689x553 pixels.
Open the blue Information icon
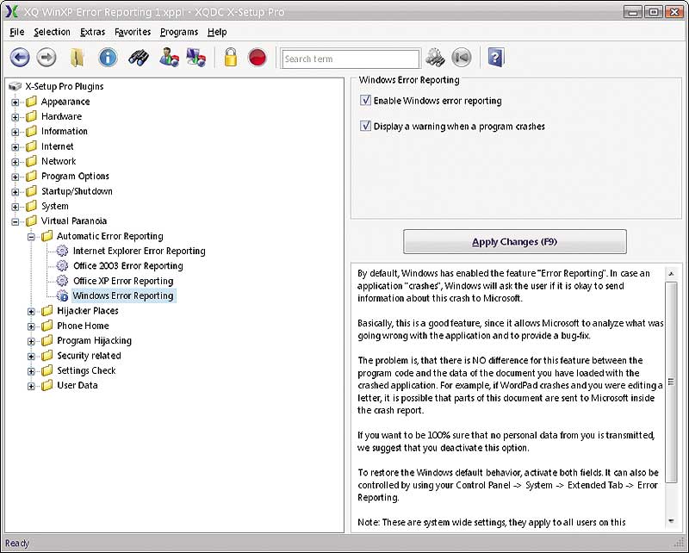pyautogui.click(x=108, y=58)
